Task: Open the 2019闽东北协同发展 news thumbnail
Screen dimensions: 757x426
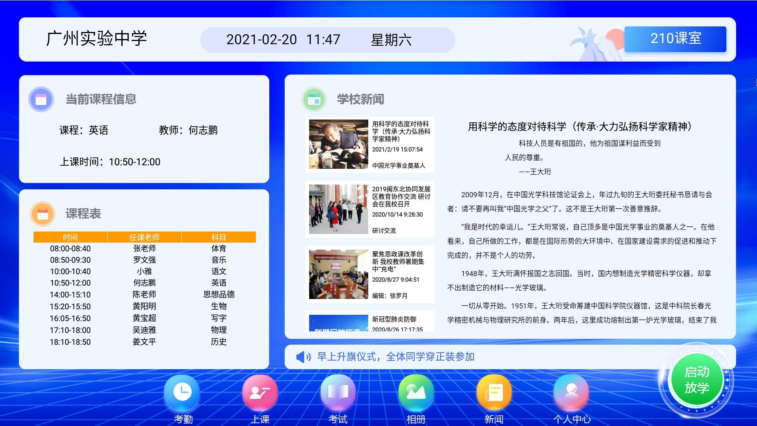Action: point(338,209)
